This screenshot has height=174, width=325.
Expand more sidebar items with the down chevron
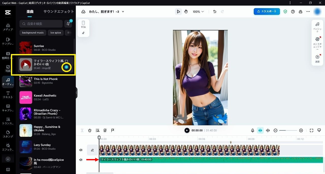coord(8,159)
